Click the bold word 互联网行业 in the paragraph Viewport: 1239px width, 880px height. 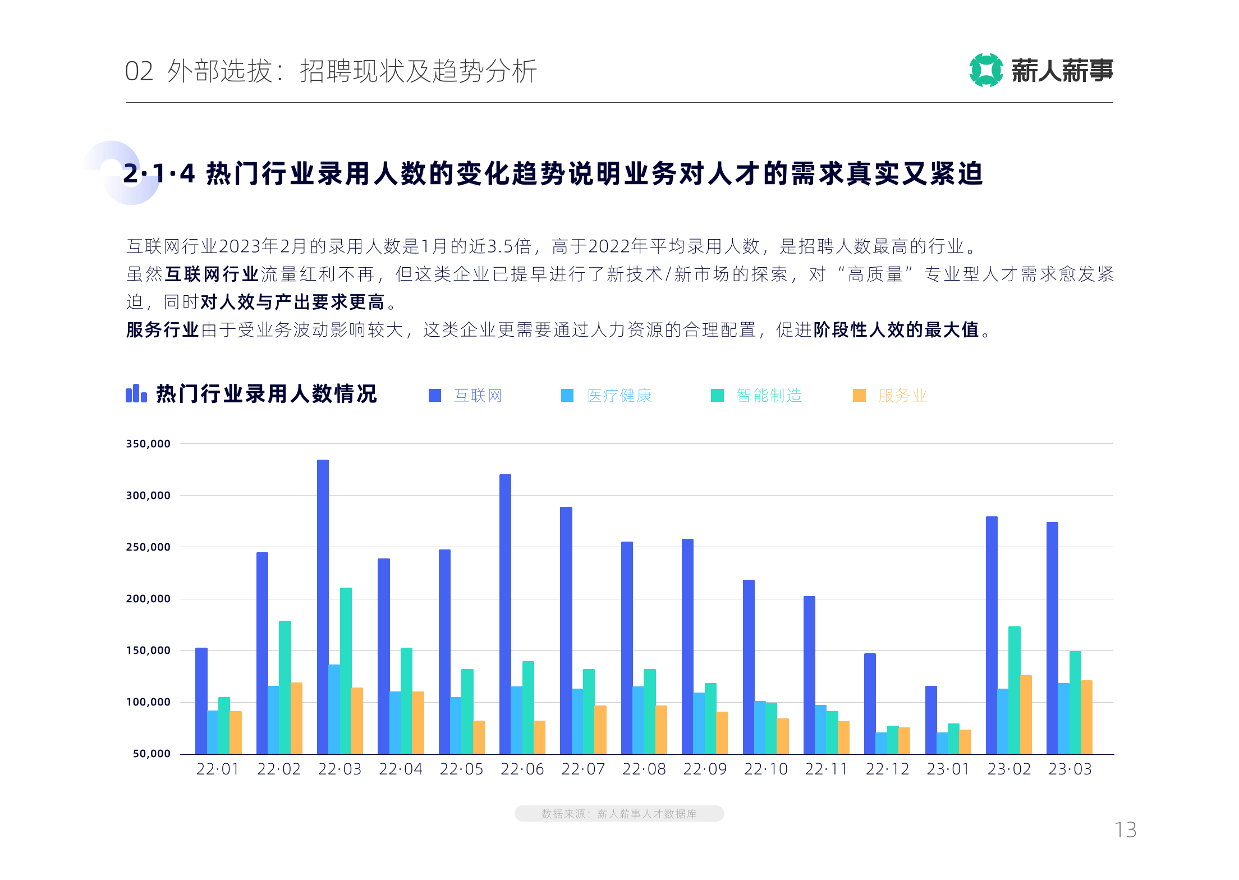tap(212, 274)
